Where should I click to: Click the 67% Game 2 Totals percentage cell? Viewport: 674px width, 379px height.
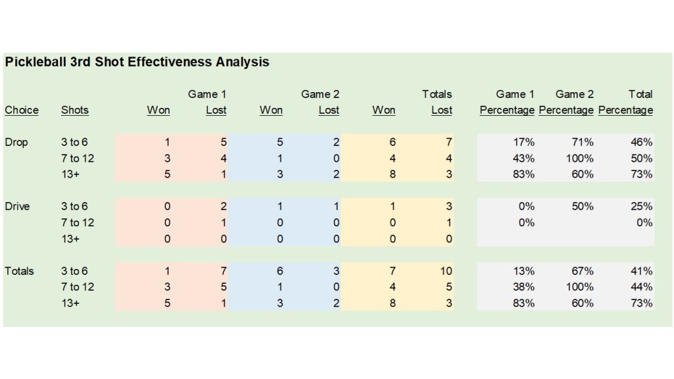[583, 271]
